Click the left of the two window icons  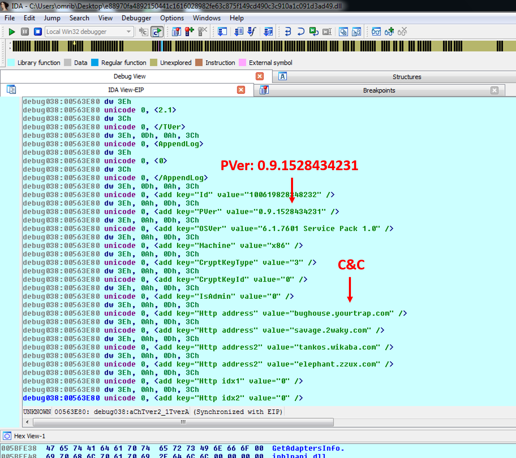click(344, 32)
